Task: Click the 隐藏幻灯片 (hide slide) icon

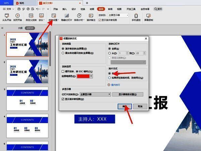Action: click(x=67, y=16)
